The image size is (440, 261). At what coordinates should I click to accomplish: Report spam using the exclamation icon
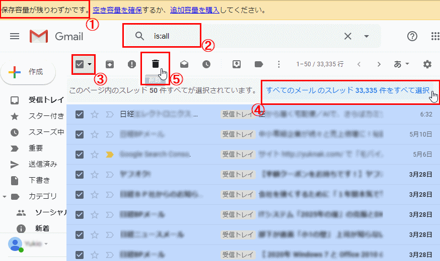tap(132, 64)
